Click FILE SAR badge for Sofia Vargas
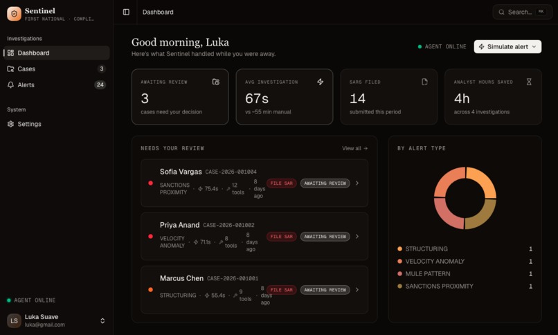 coord(282,183)
